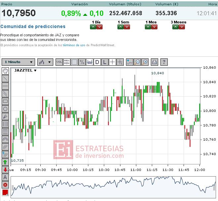
Task: Select the parallel channel lines tool
Action: pyautogui.click(x=5, y=93)
